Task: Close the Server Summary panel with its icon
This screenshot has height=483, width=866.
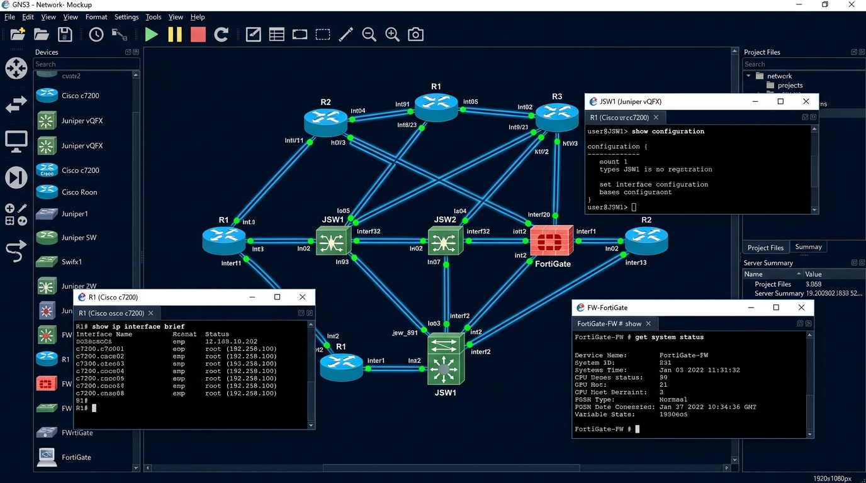Action: [862, 263]
